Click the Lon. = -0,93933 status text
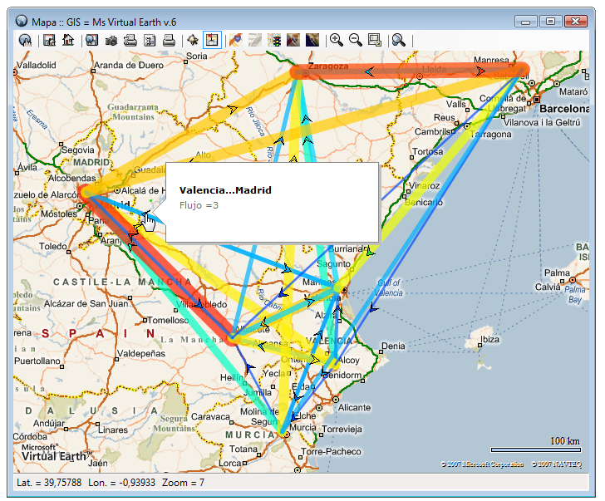The height and width of the screenshot is (501, 605). pos(121,483)
